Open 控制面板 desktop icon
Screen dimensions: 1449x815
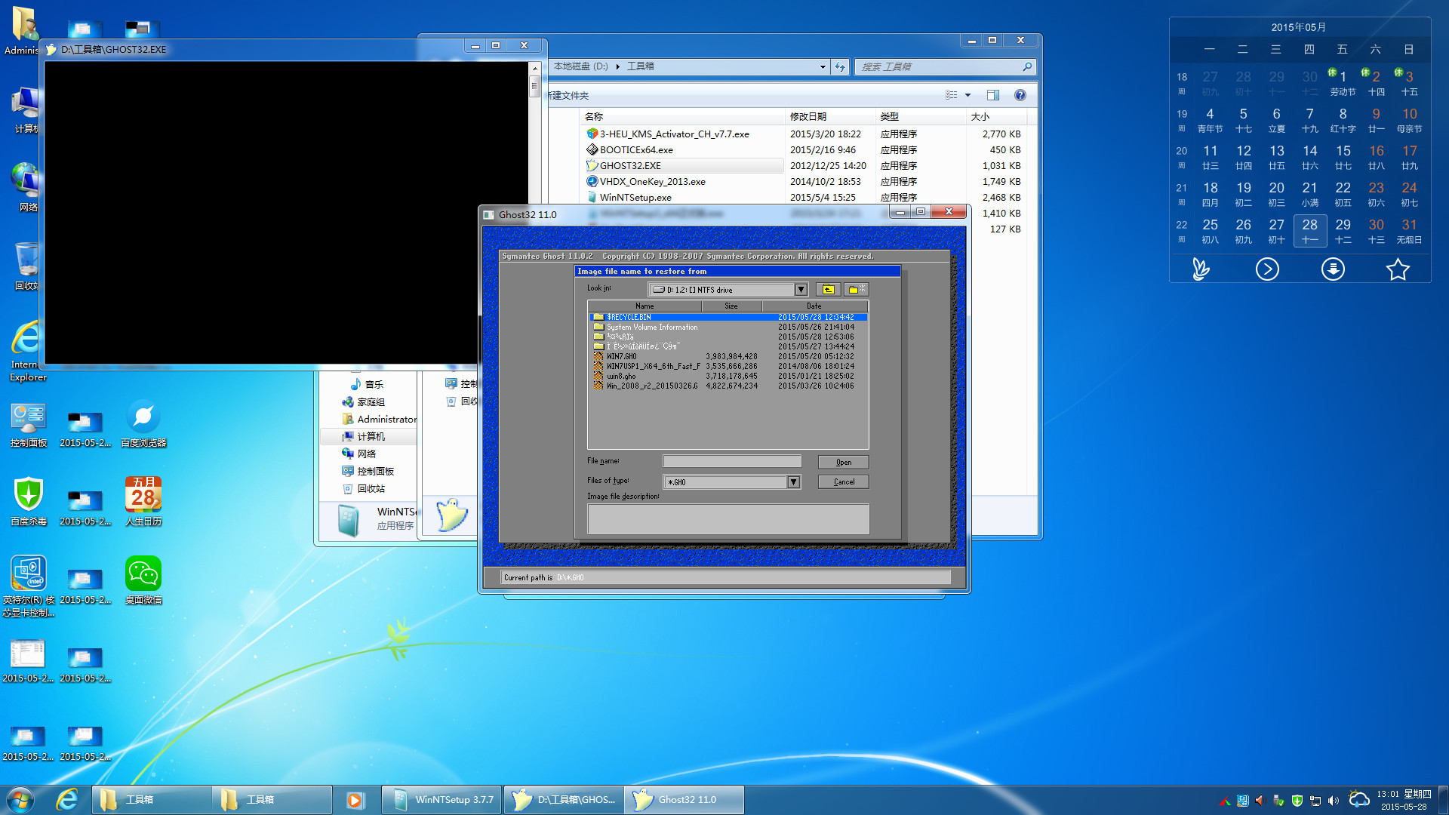29,425
